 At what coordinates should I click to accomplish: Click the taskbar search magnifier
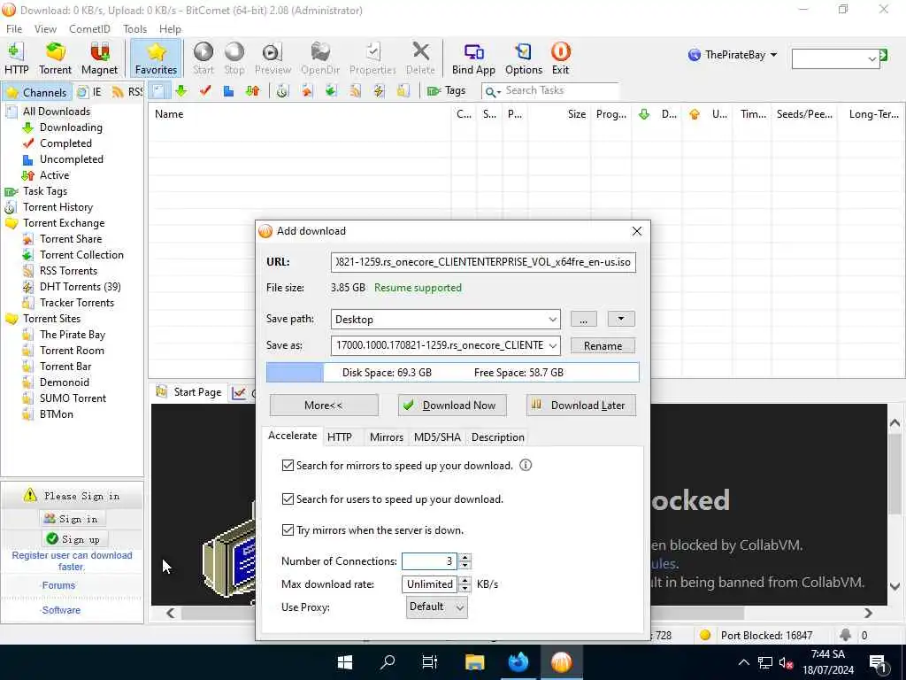(x=388, y=662)
